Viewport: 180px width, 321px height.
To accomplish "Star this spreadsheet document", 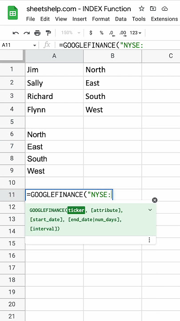I will tap(141, 8).
